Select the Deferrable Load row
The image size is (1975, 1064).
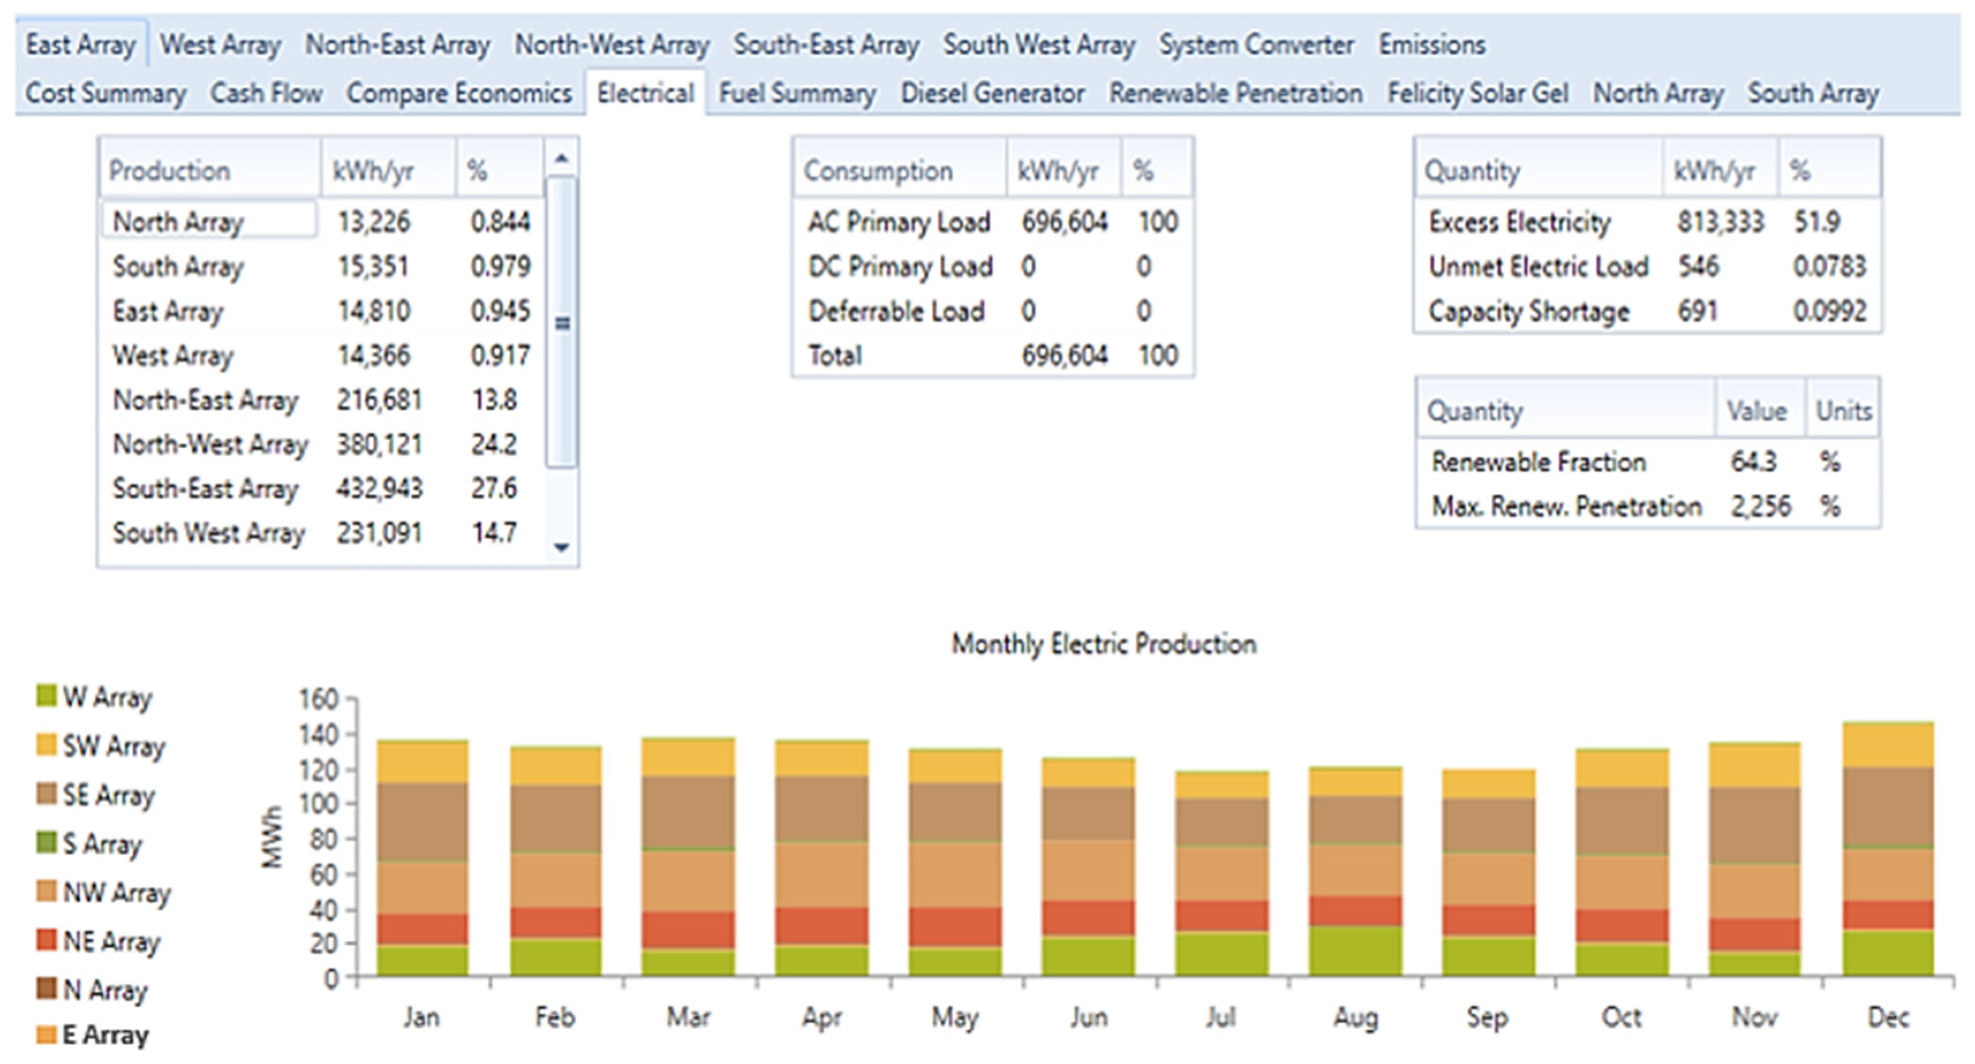click(993, 311)
